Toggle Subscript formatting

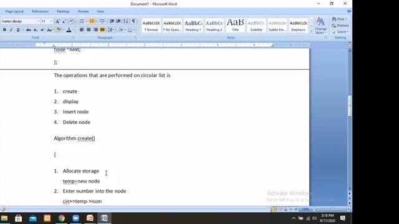tap(36, 30)
